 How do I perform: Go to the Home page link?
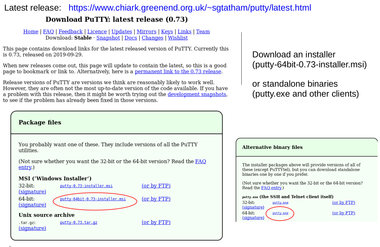pyautogui.click(x=31, y=32)
